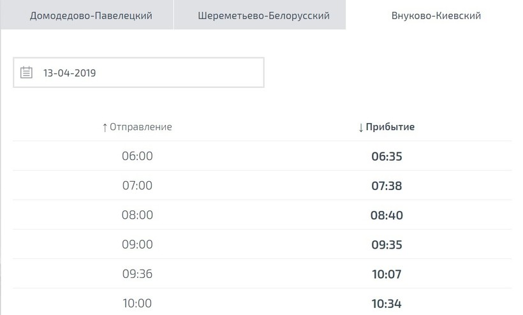
Task: Click arrival time 10:34
Action: [387, 303]
